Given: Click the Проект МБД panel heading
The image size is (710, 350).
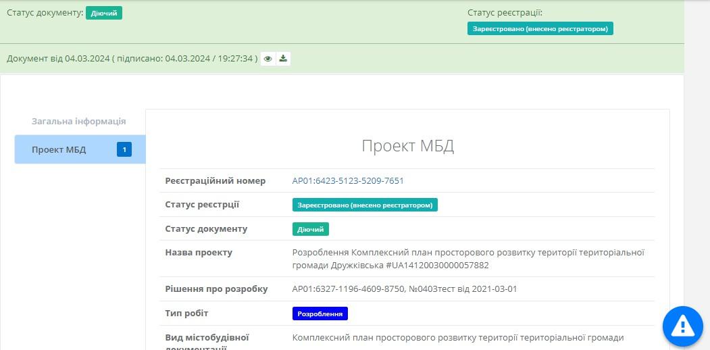Looking at the screenshot, I should [x=407, y=146].
